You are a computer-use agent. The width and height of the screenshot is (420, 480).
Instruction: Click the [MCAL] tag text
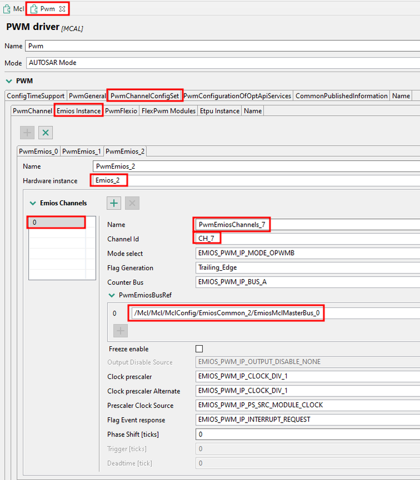pyautogui.click(x=72, y=29)
